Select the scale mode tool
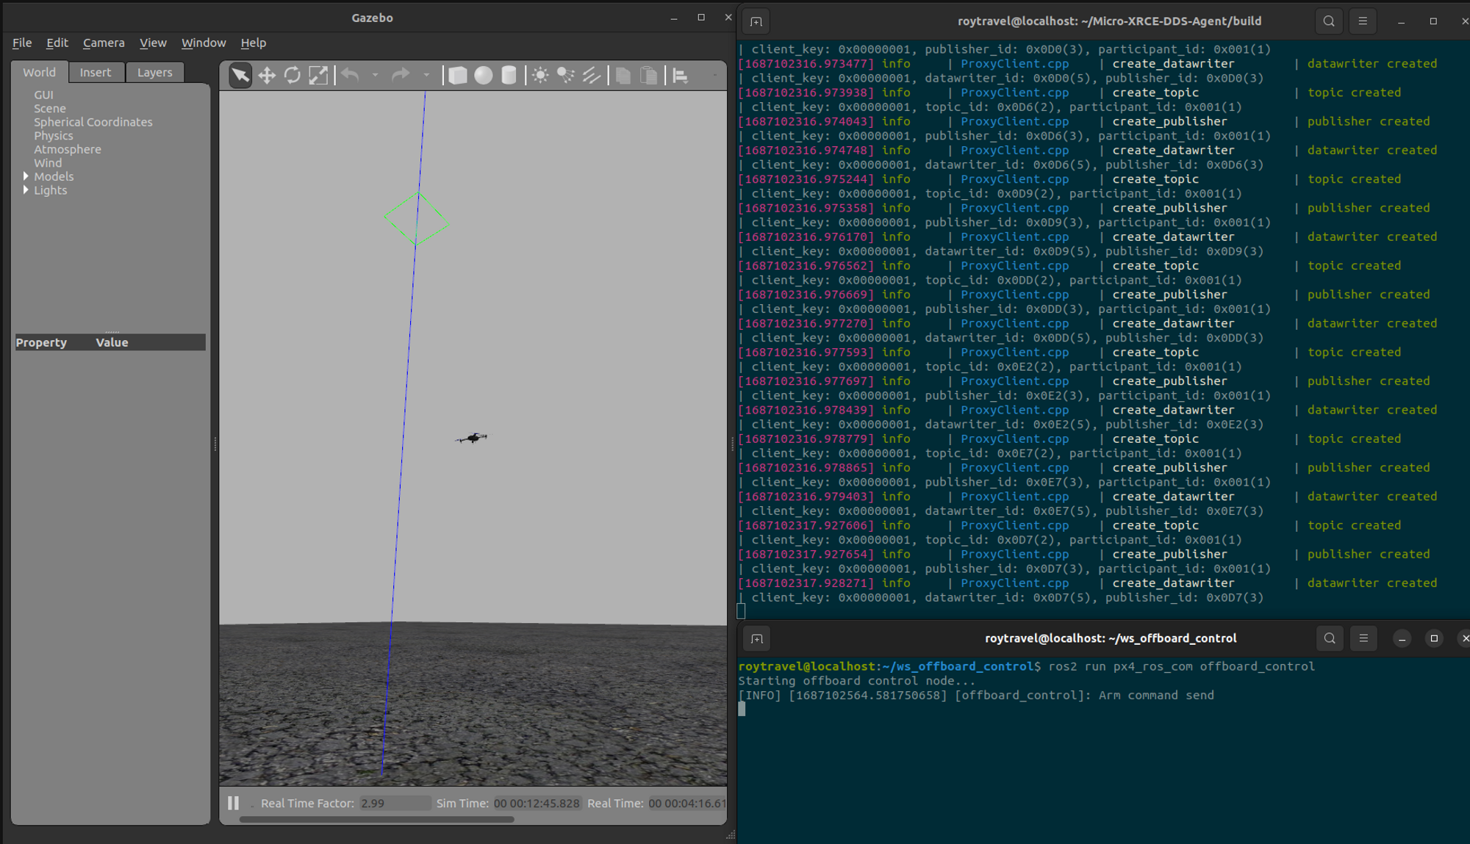The height and width of the screenshot is (844, 1470). tap(318, 75)
